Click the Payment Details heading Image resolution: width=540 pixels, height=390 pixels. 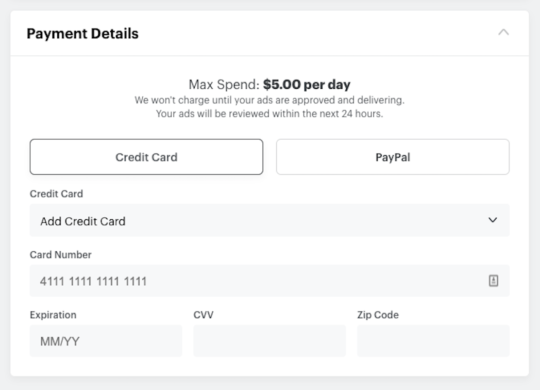(x=83, y=33)
